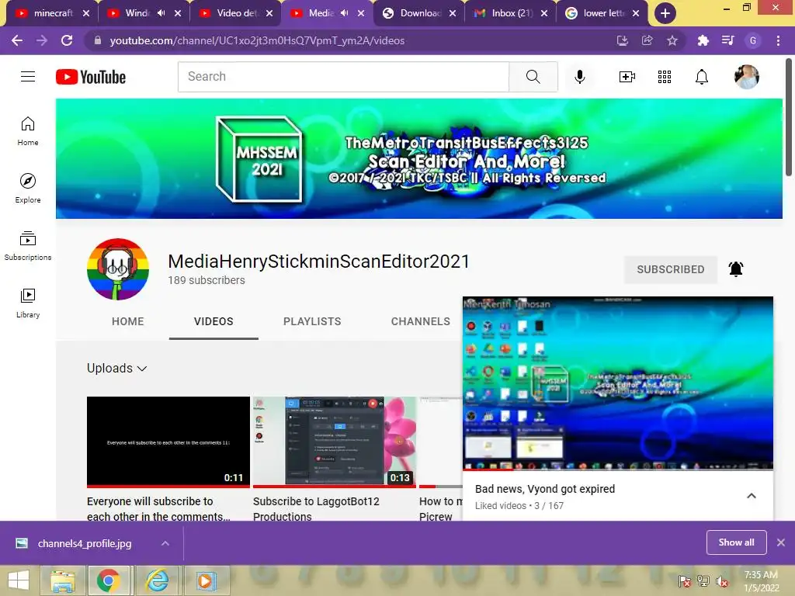The width and height of the screenshot is (795, 596).
Task: Close the downloads bar
Action: click(781, 542)
